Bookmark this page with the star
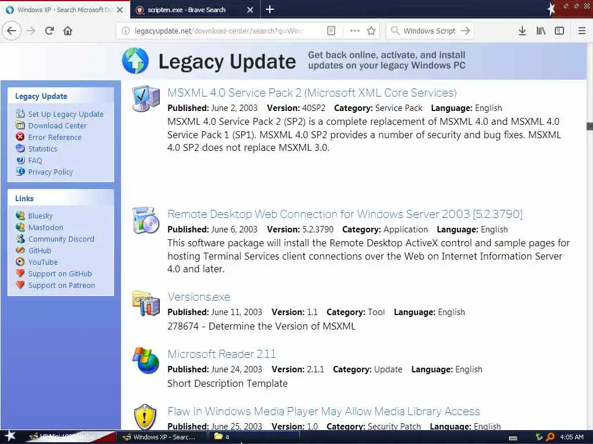 (371, 31)
